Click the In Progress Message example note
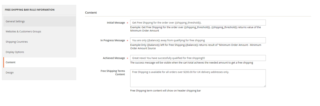 [195, 47]
